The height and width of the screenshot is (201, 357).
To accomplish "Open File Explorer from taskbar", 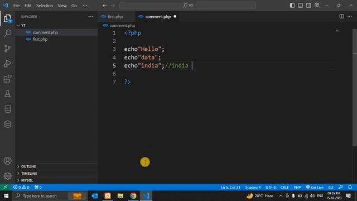I will pyautogui.click(x=120, y=196).
